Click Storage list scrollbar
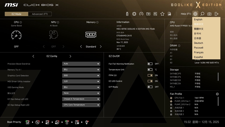The image size is (225, 127). click(x=218, y=77)
